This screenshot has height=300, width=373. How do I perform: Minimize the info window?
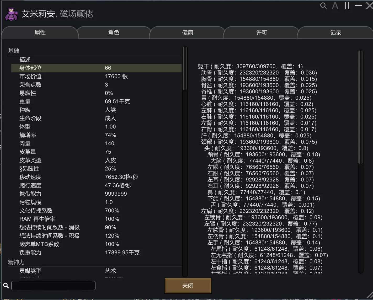click(x=358, y=6)
